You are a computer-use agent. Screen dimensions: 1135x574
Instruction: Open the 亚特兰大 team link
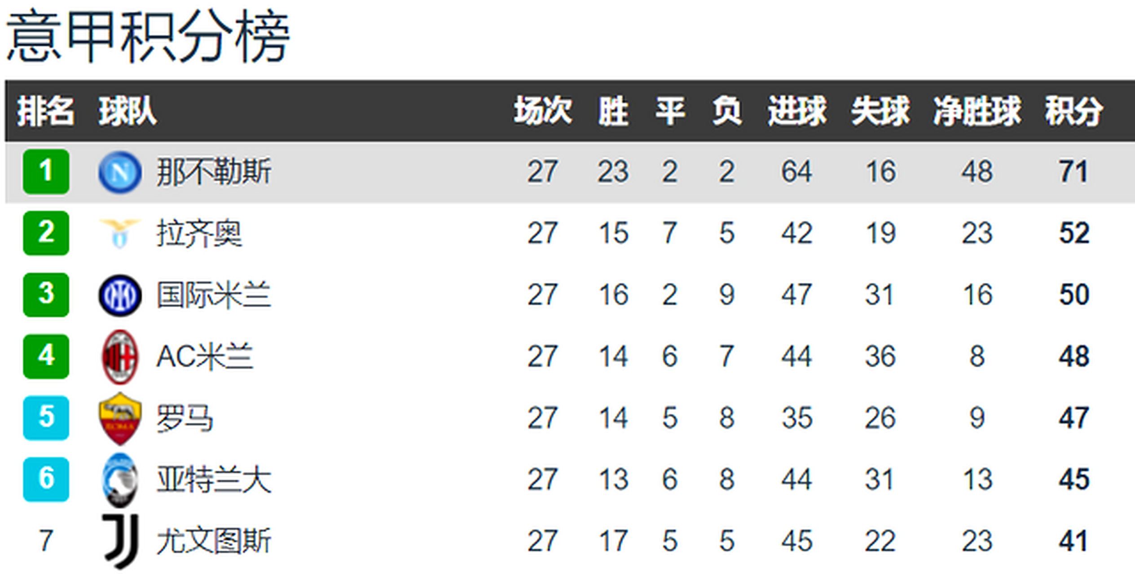pyautogui.click(x=214, y=480)
